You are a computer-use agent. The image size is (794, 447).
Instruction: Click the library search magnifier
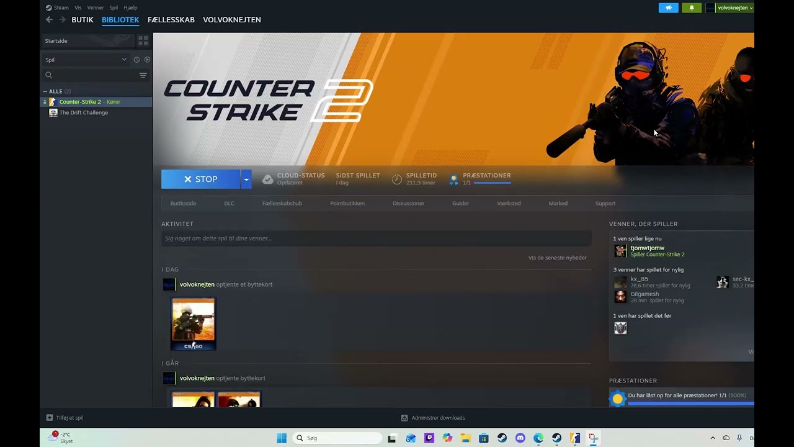(x=48, y=75)
